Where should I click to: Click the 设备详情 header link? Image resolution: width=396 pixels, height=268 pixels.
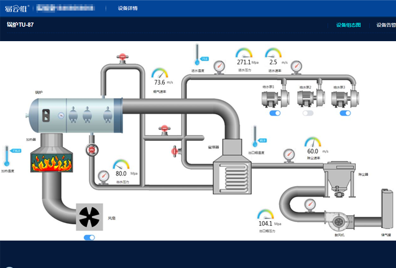127,8
